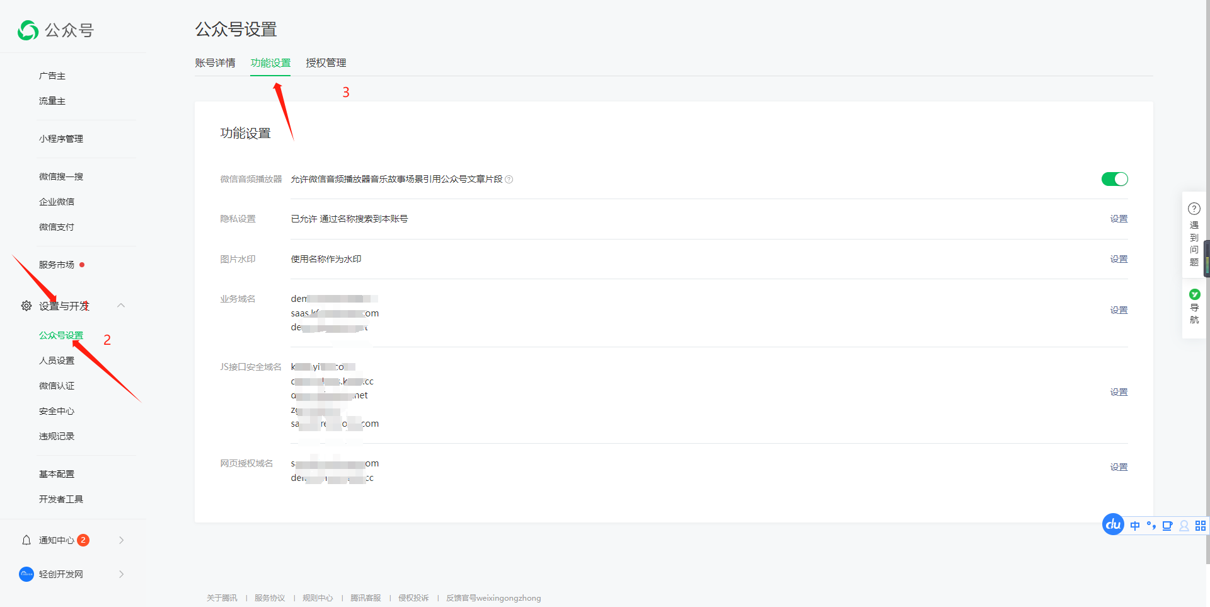Open the 遇到问题 help question icon
Viewport: 1210px width, 607px height.
pyautogui.click(x=1194, y=209)
